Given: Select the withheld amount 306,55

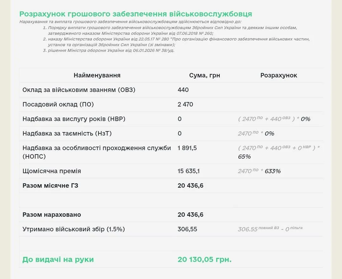Looking at the screenshot, I should [x=187, y=229].
